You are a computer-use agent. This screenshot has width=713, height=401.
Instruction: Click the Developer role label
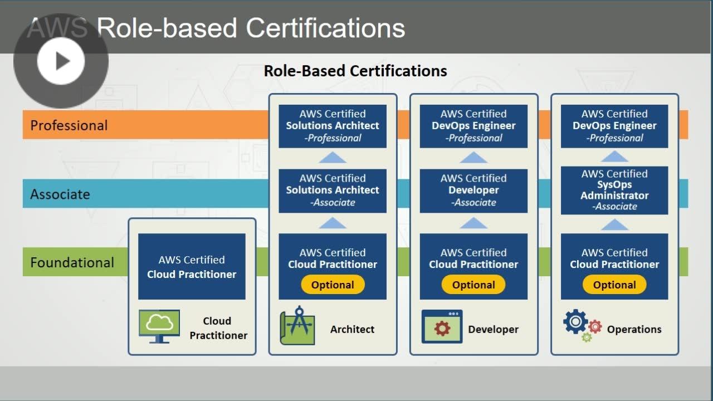coord(493,329)
